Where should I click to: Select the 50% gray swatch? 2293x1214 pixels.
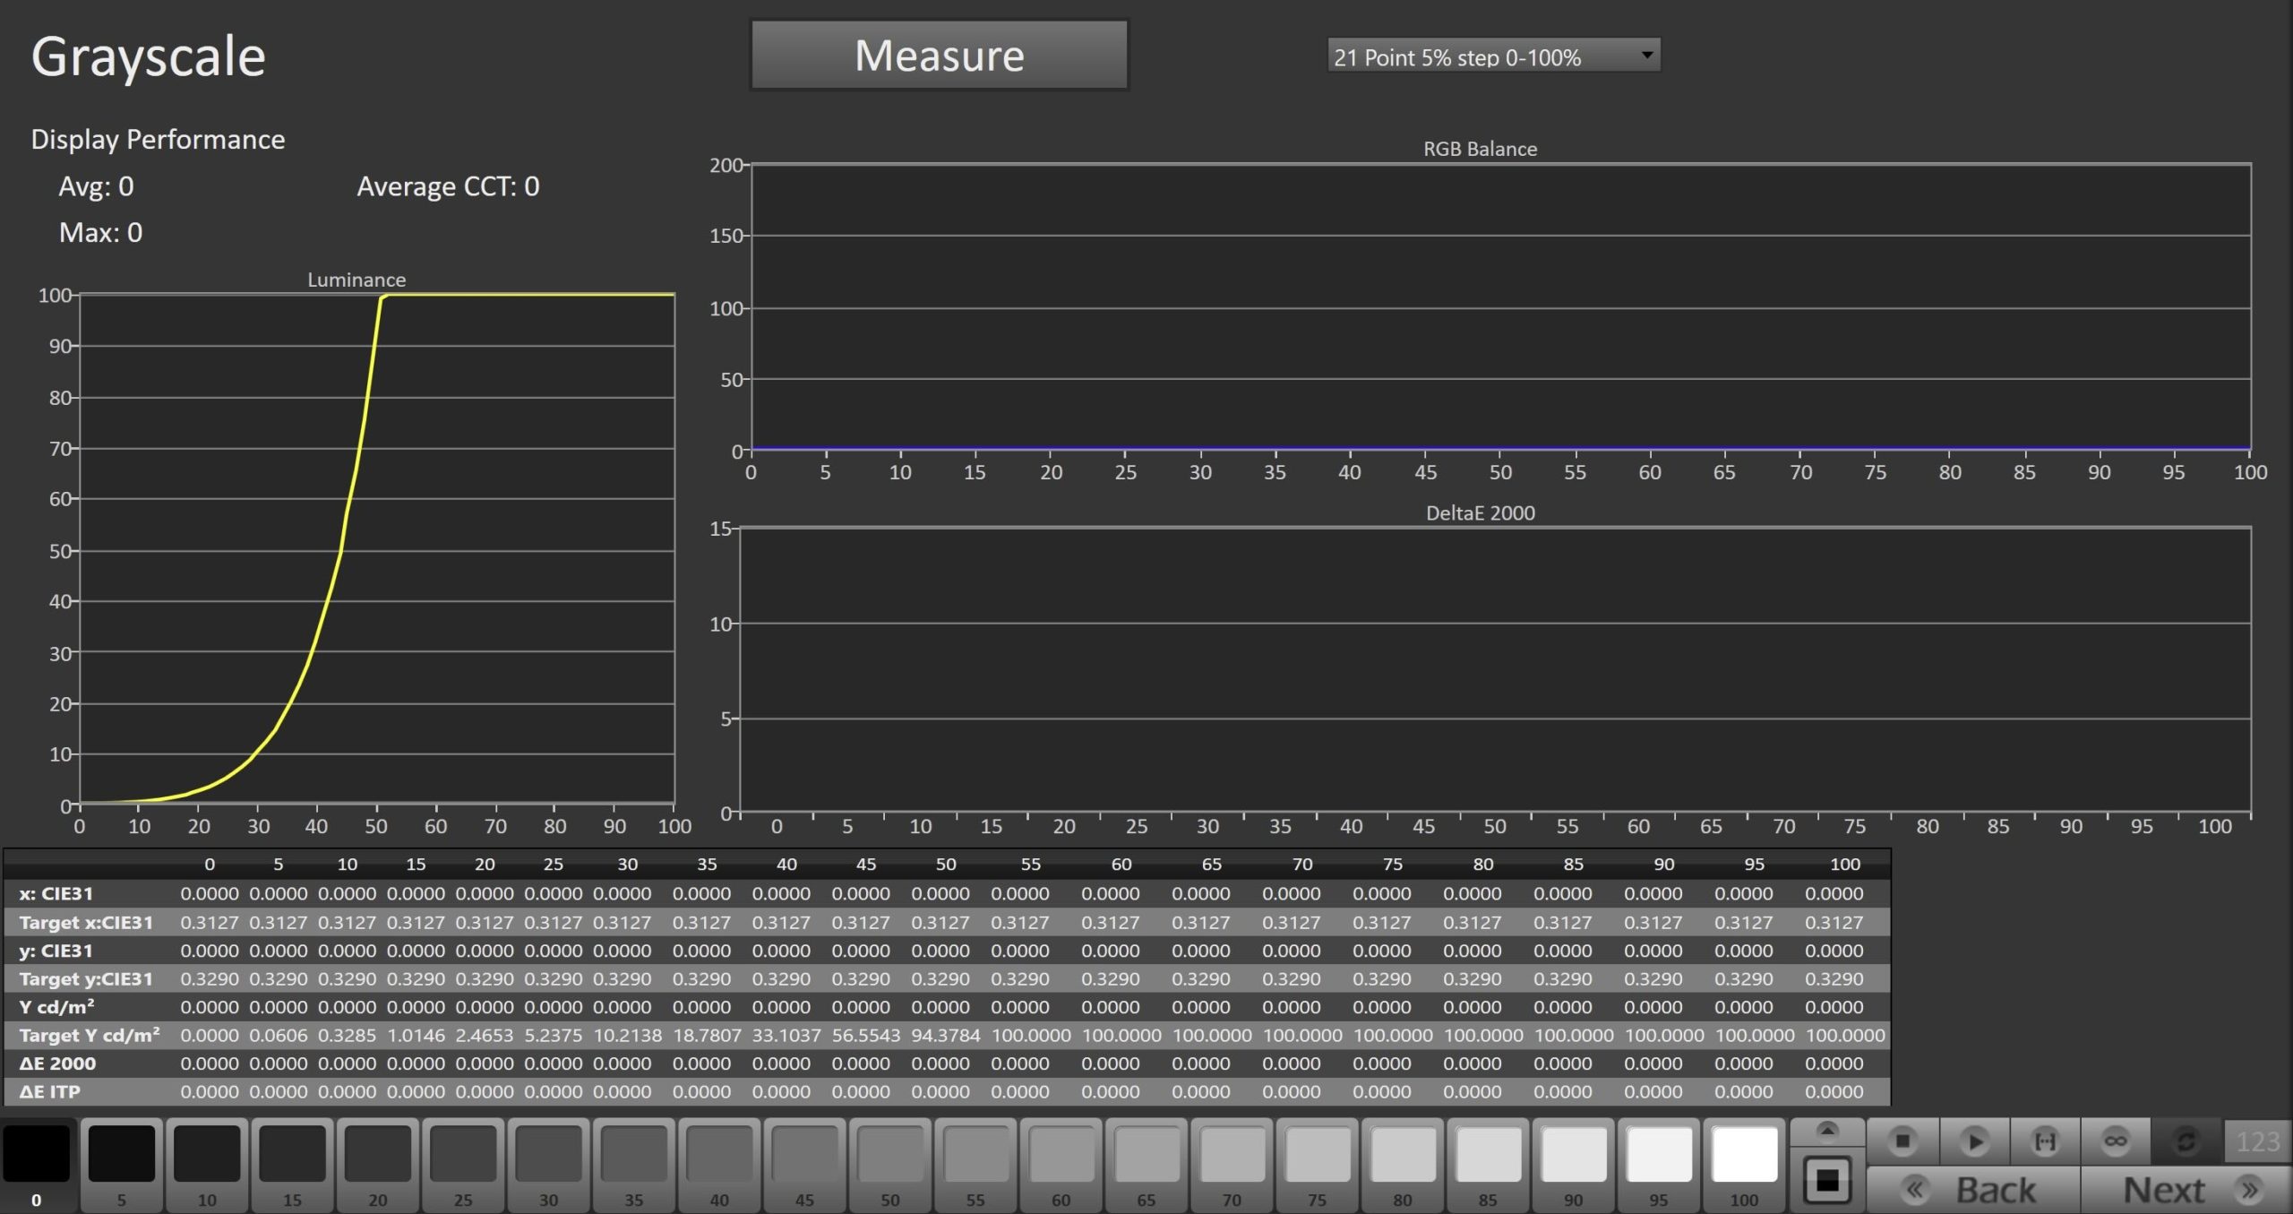pyautogui.click(x=890, y=1165)
